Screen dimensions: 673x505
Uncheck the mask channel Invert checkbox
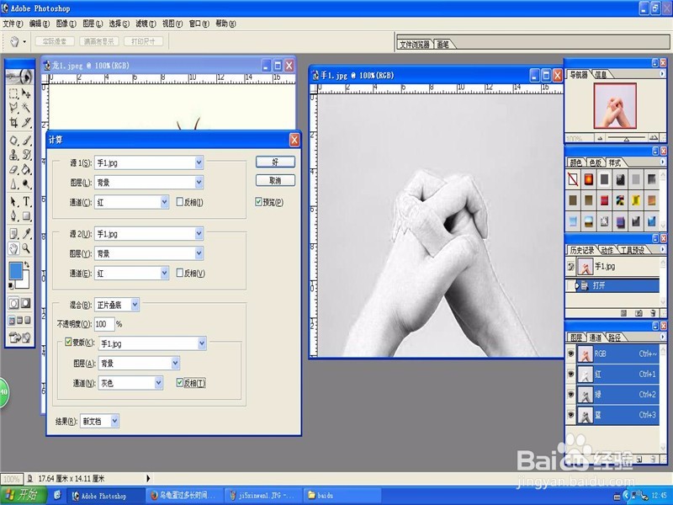[180, 382]
